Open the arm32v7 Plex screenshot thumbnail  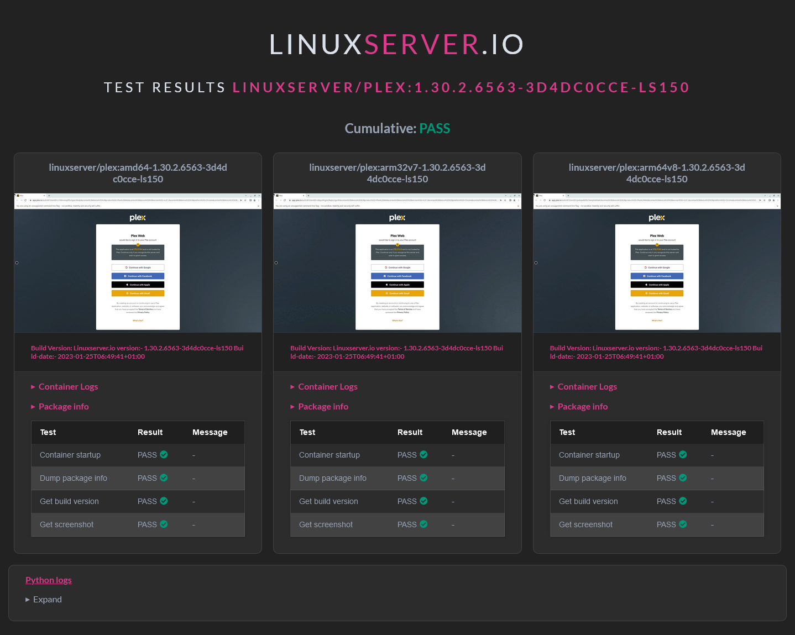(397, 263)
